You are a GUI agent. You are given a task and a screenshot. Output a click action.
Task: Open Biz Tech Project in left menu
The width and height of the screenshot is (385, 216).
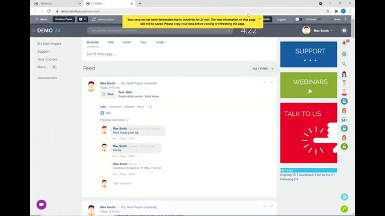click(49, 44)
